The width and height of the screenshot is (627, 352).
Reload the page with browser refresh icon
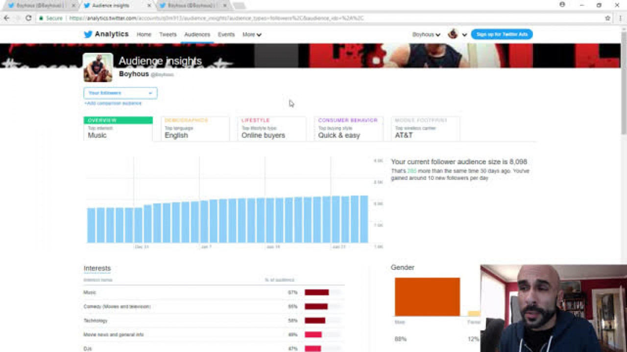(x=28, y=18)
